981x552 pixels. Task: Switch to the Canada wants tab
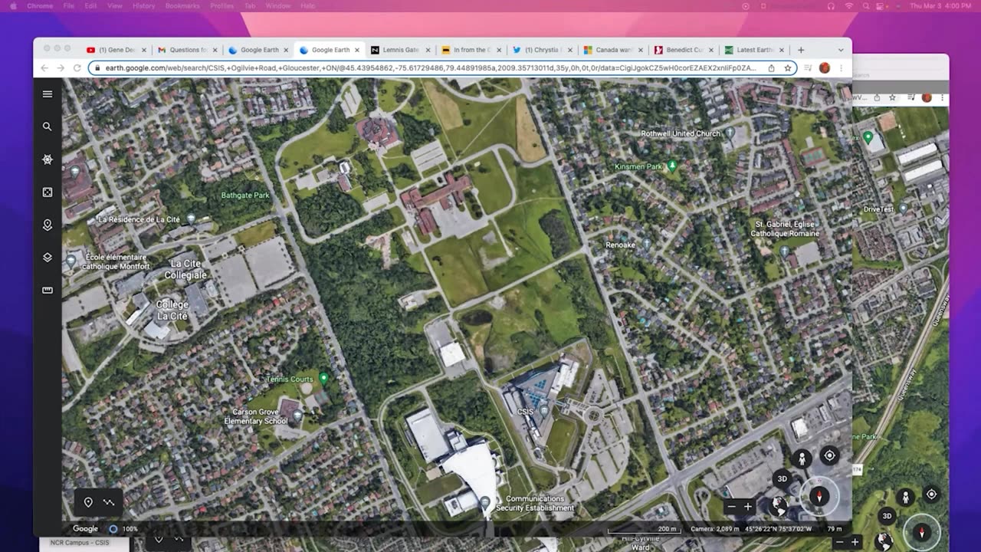coord(612,50)
